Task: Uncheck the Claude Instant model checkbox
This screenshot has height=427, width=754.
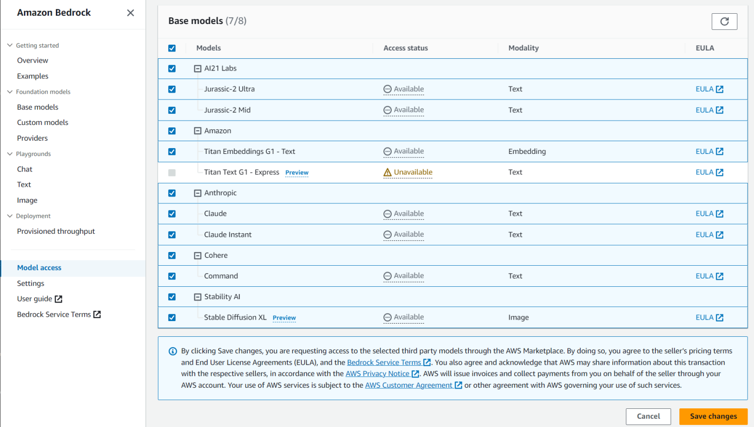Action: [172, 235]
